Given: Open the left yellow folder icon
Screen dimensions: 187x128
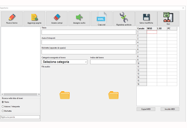Looking at the screenshot, I should point(64,95).
